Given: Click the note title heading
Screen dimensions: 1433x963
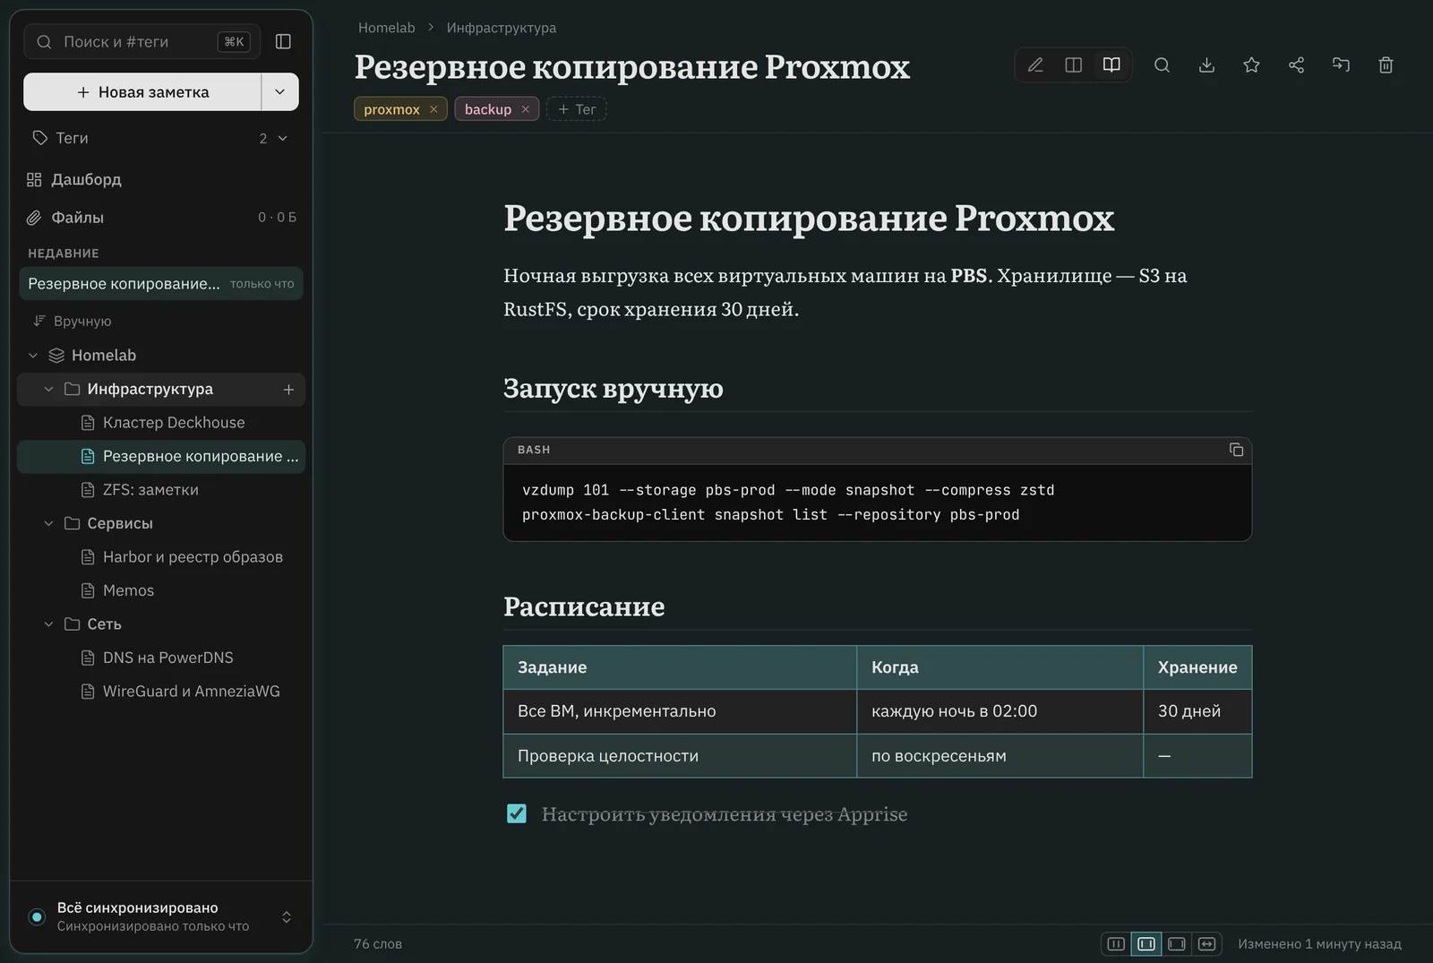Looking at the screenshot, I should [631, 66].
